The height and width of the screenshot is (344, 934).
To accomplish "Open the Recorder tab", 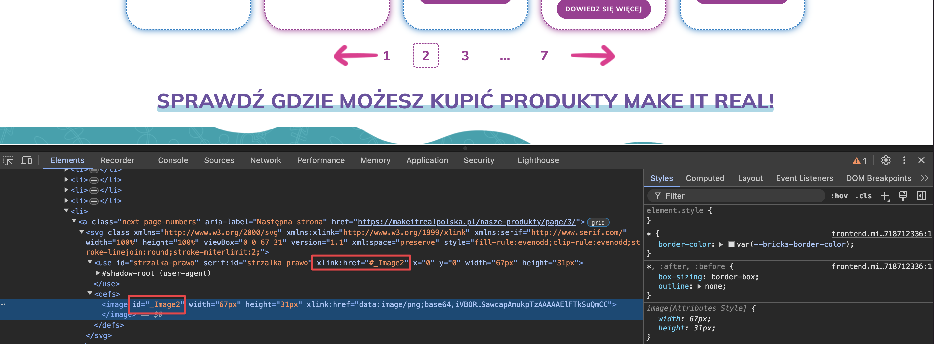I will coord(117,160).
